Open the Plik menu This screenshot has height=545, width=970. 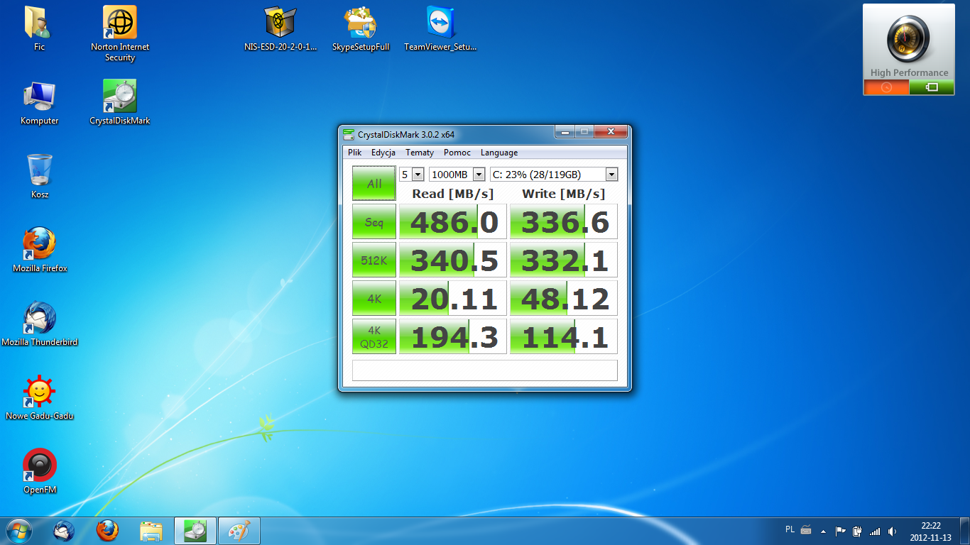355,153
